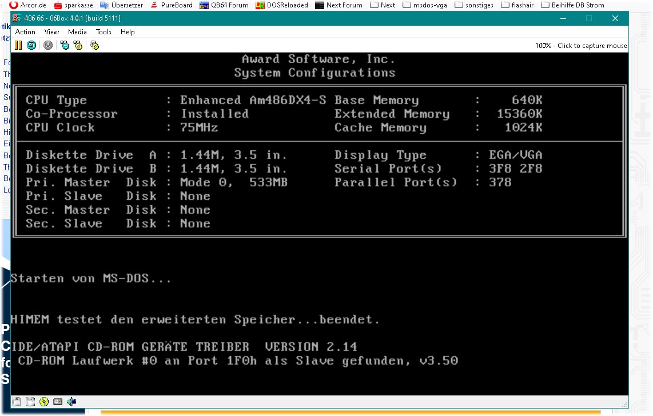Open the Media menu
The height and width of the screenshot is (416, 653).
coord(77,32)
